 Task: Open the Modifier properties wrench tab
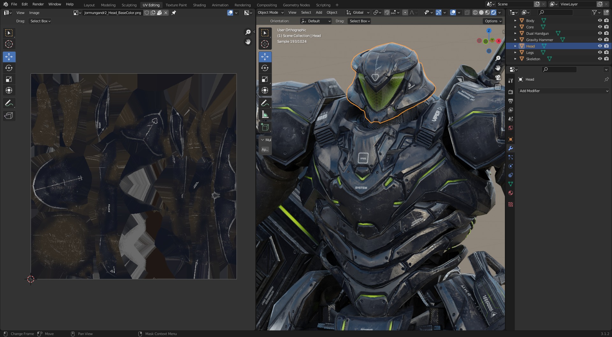[x=511, y=148]
